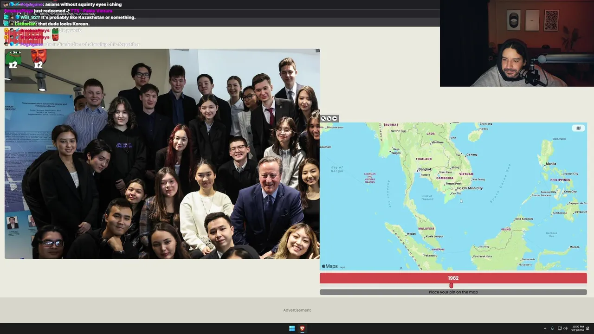Click the BRUNEI label on the map
Viewport: 594px width, 334px height.
506,229
